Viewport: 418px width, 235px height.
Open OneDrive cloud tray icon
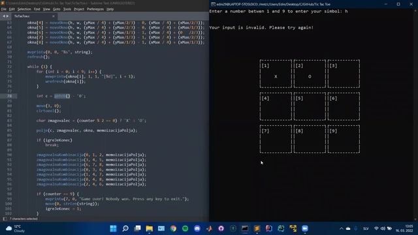(348, 228)
